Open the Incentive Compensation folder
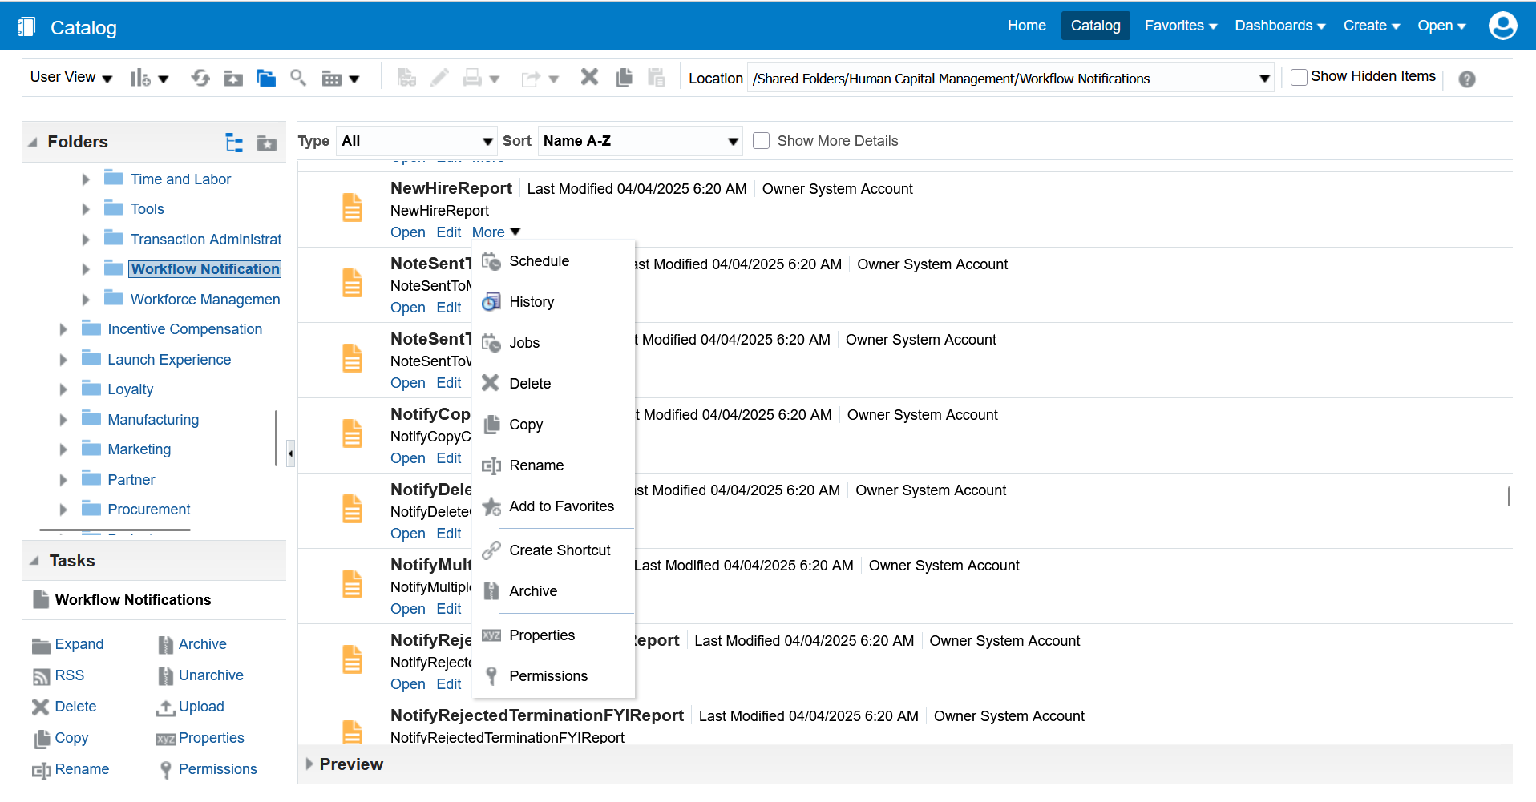Viewport: 1536px width, 802px height. [x=184, y=329]
